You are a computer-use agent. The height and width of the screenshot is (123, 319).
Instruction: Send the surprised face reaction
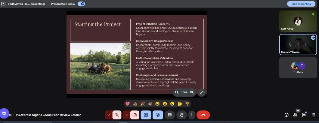tap(165, 104)
